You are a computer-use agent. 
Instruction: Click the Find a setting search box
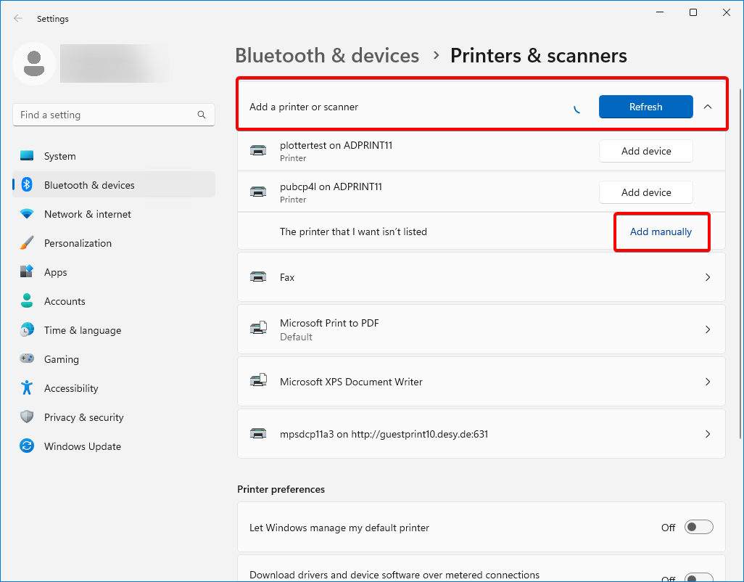coord(105,115)
